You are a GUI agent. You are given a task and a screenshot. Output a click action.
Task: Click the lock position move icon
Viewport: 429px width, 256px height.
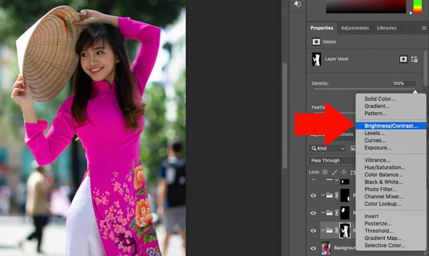344,172
